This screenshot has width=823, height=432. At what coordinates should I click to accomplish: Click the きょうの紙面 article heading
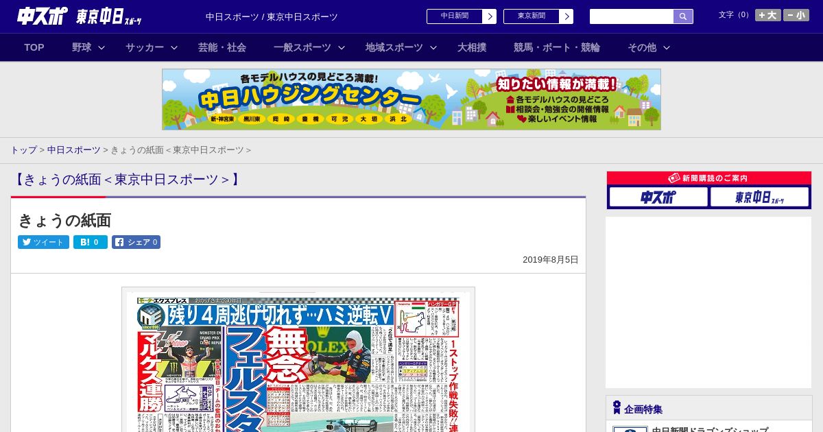[64, 220]
